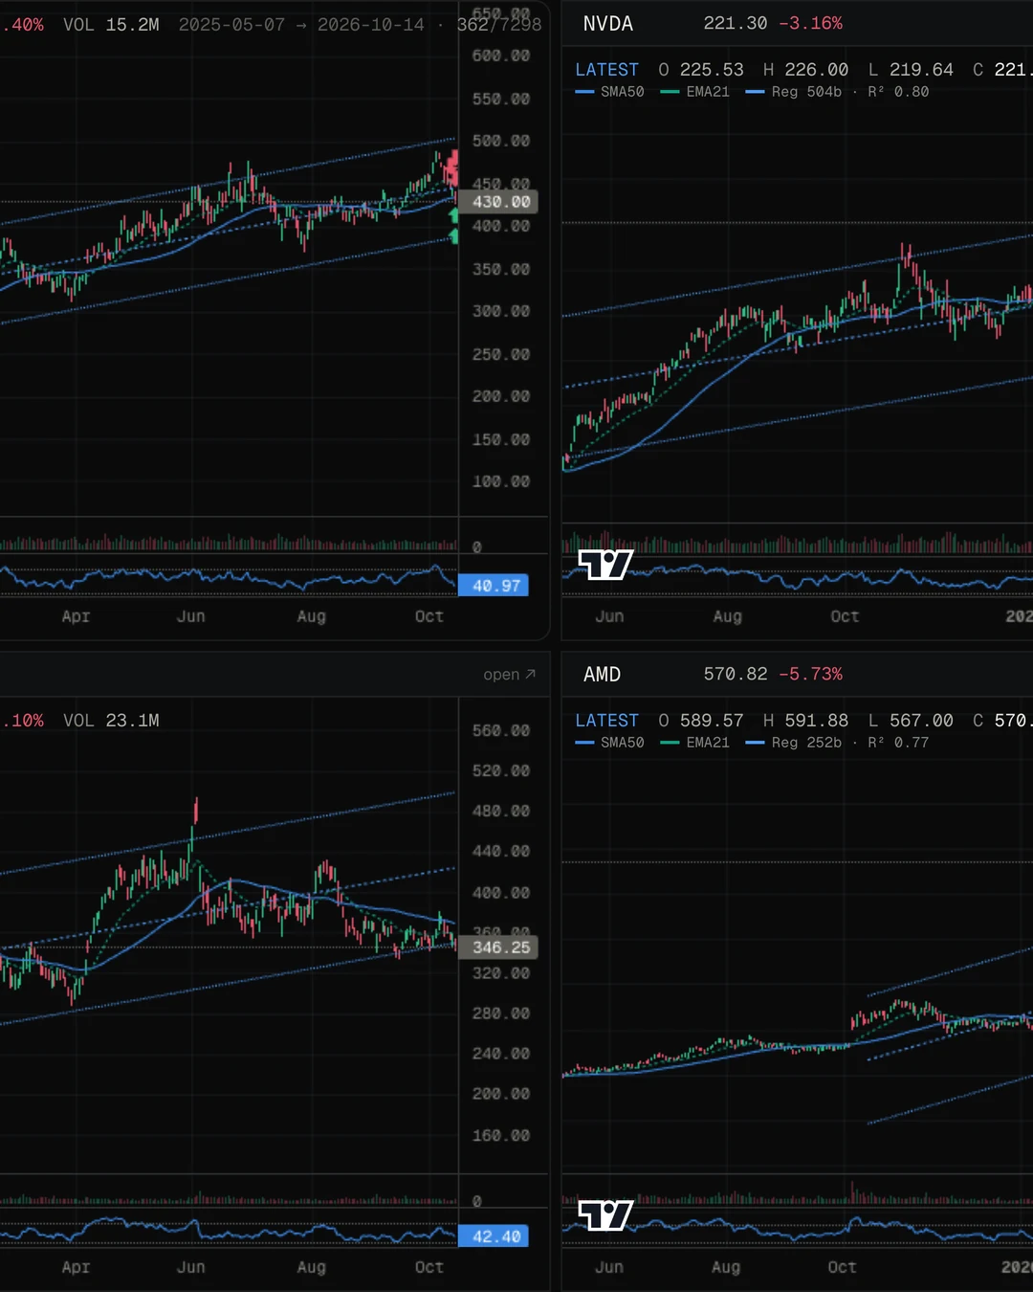This screenshot has height=1292, width=1033.
Task: Toggle SMA50 legend in AMD panel
Action: click(610, 743)
